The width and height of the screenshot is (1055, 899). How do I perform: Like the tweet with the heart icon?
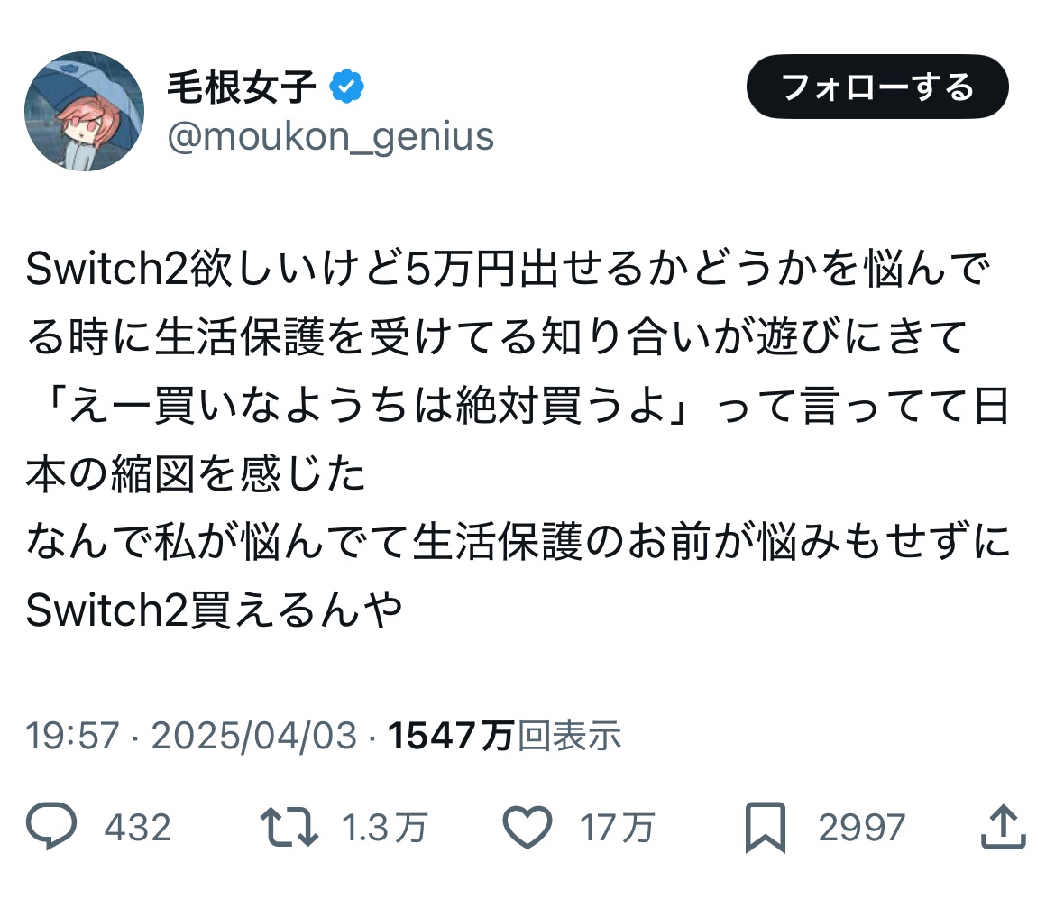[525, 826]
